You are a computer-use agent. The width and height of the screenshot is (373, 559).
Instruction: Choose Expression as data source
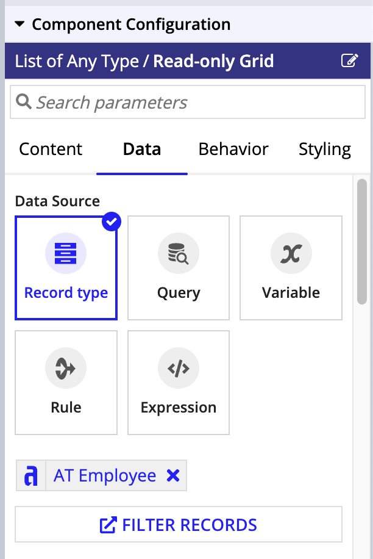179,383
